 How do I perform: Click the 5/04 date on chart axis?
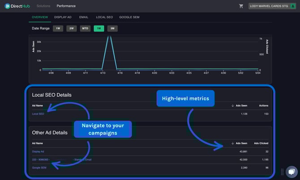258,73
